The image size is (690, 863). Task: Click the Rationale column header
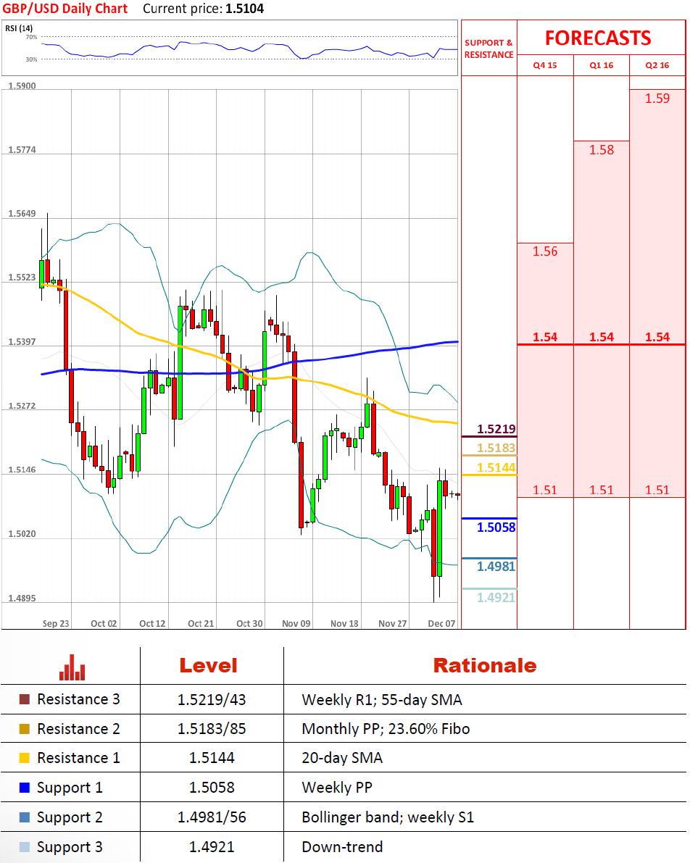(485, 665)
